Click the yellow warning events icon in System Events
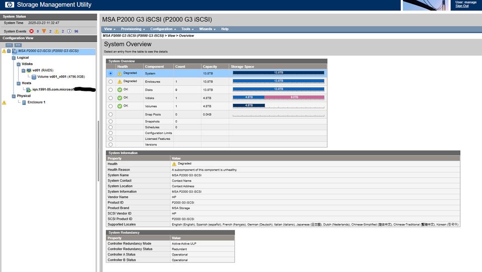The image size is (482, 272). (x=57, y=31)
